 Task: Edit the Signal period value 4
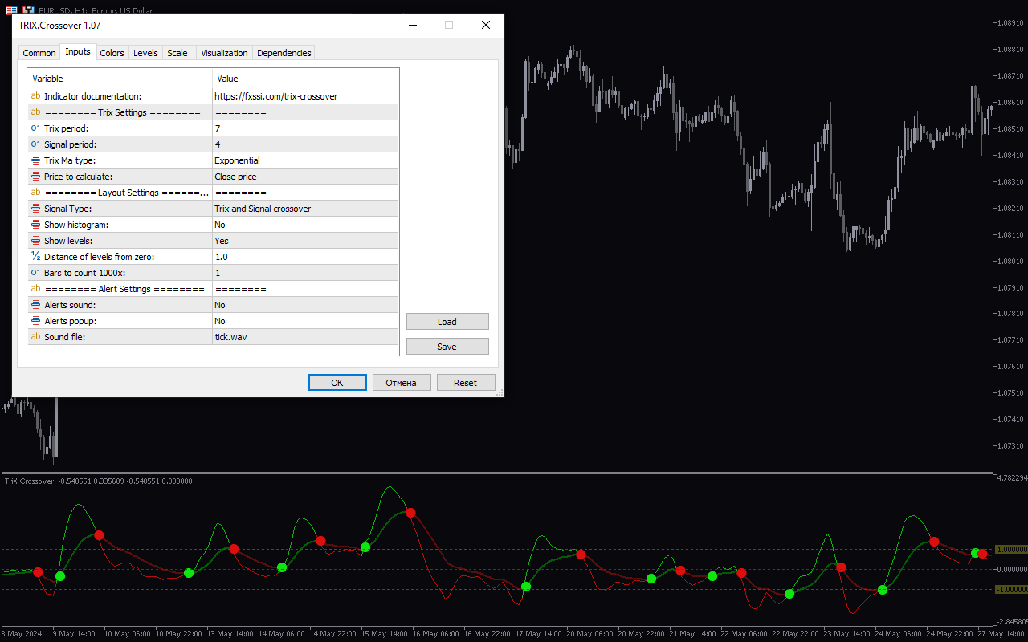pos(305,144)
